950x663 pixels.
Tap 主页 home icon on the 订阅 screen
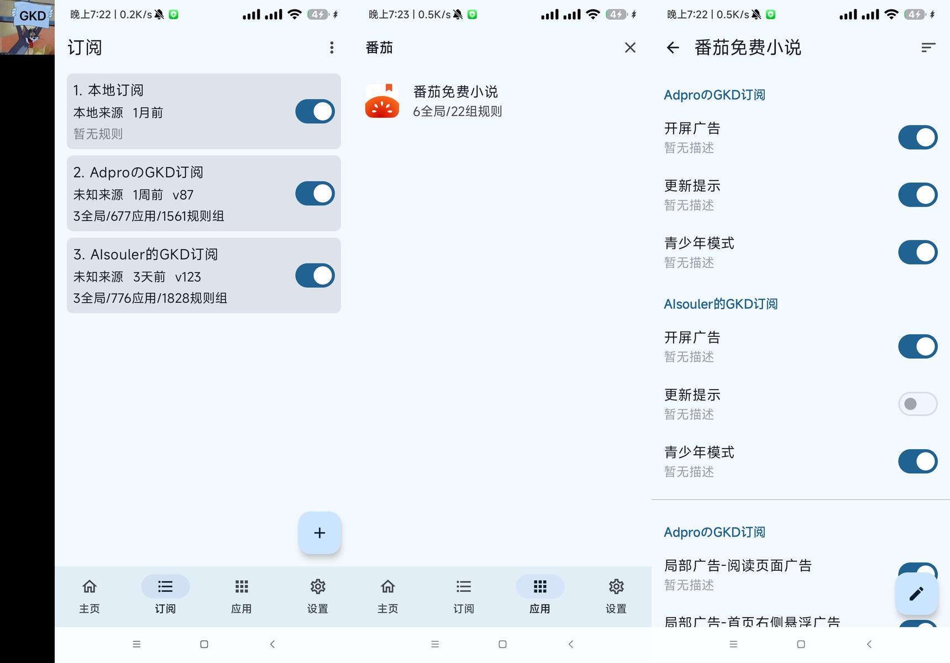(x=90, y=586)
